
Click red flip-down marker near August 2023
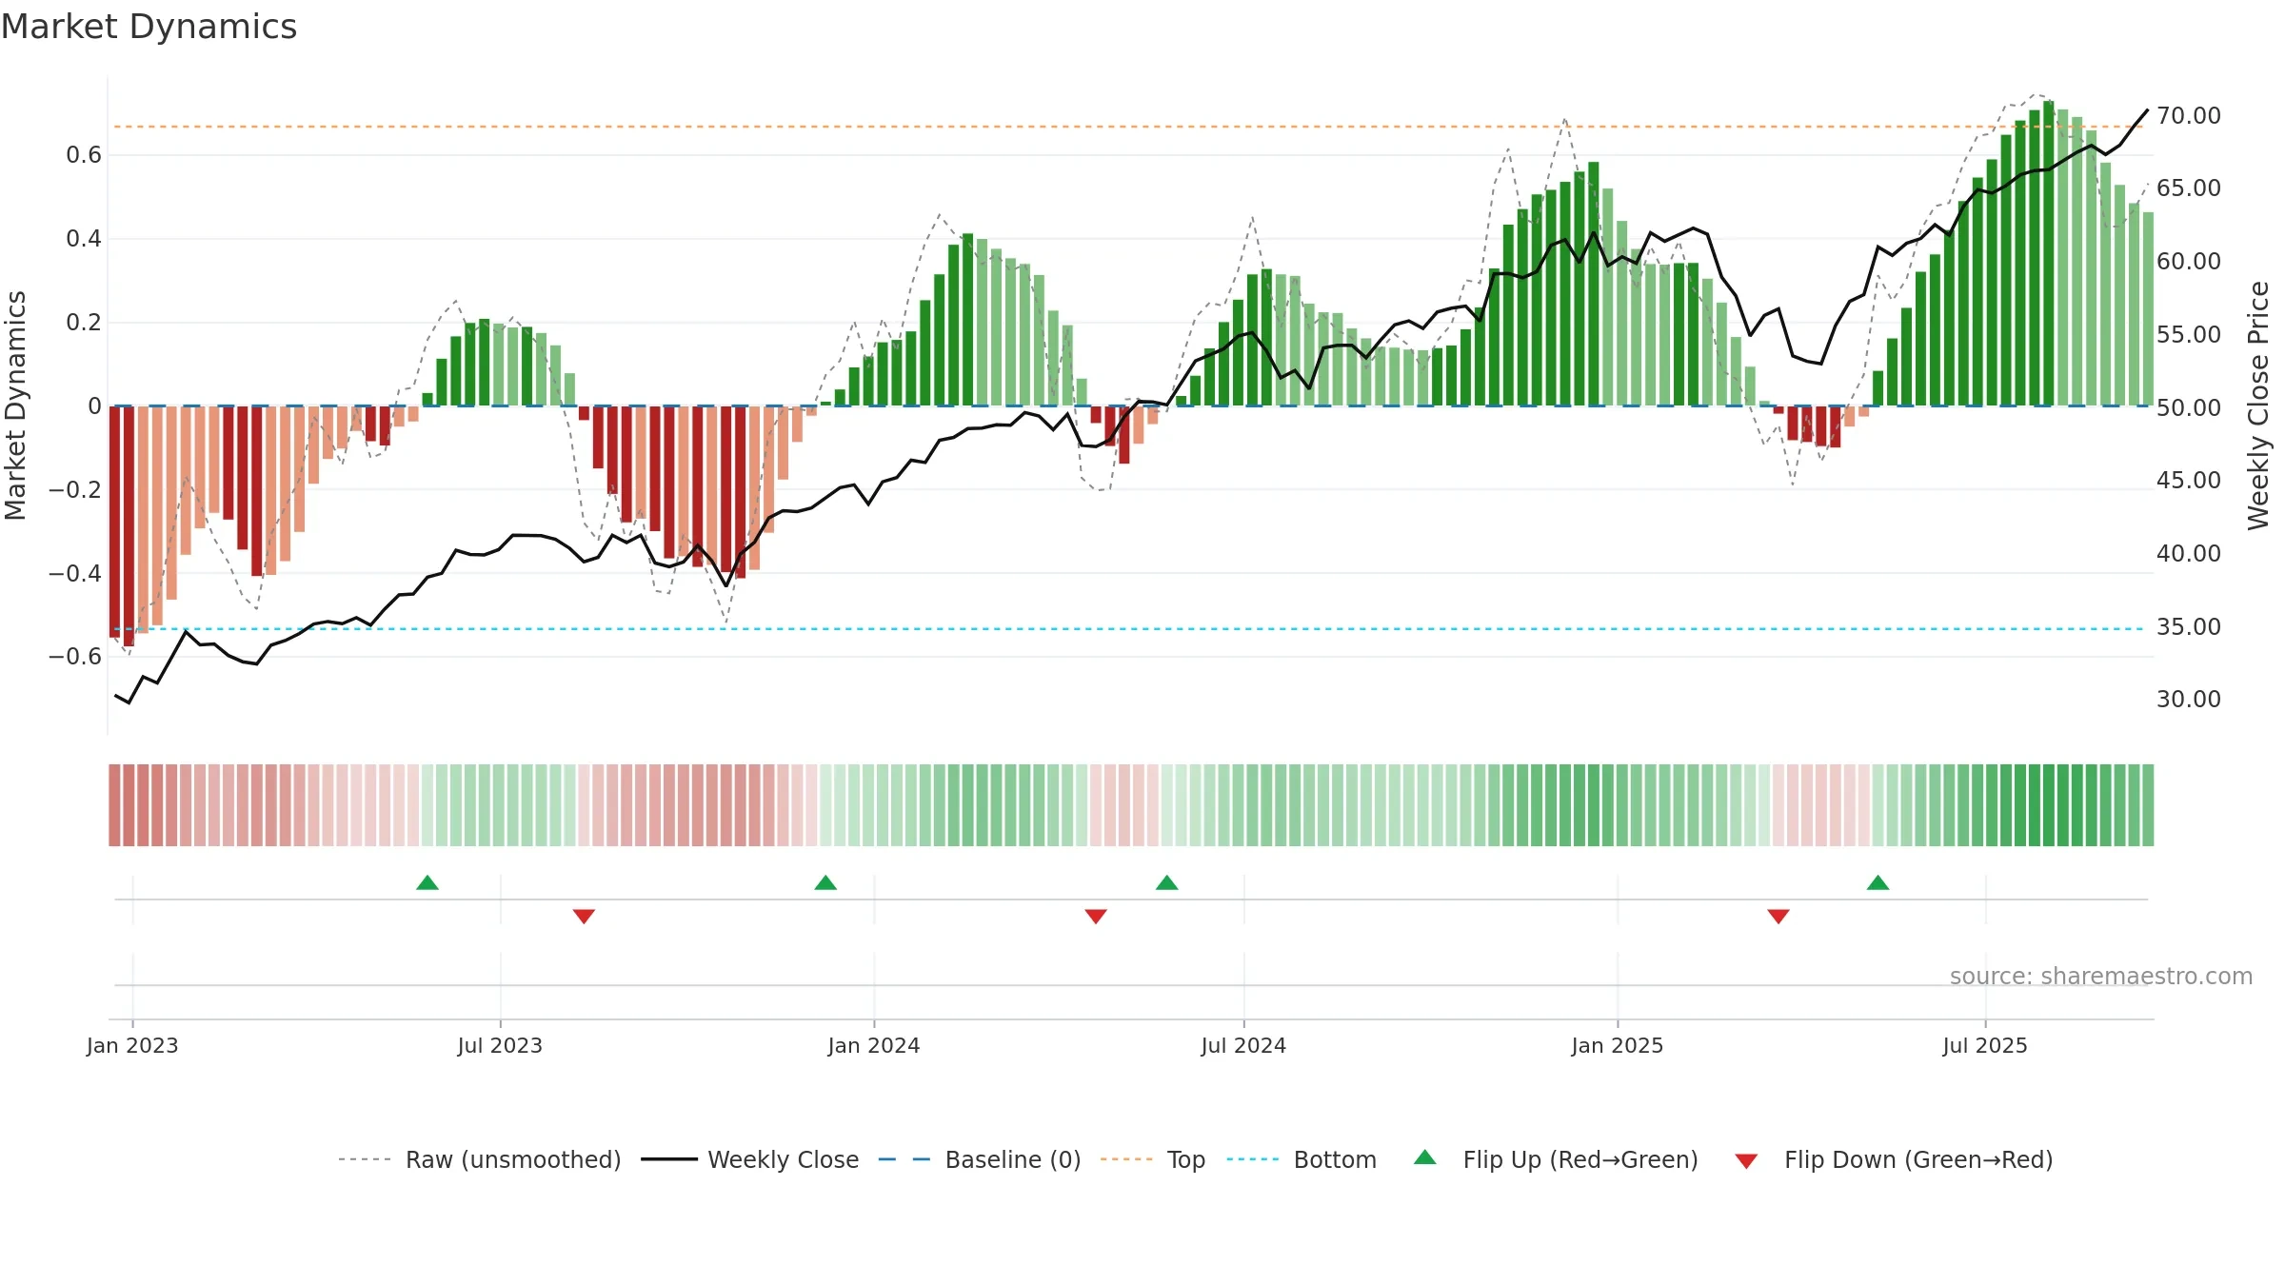(x=584, y=917)
